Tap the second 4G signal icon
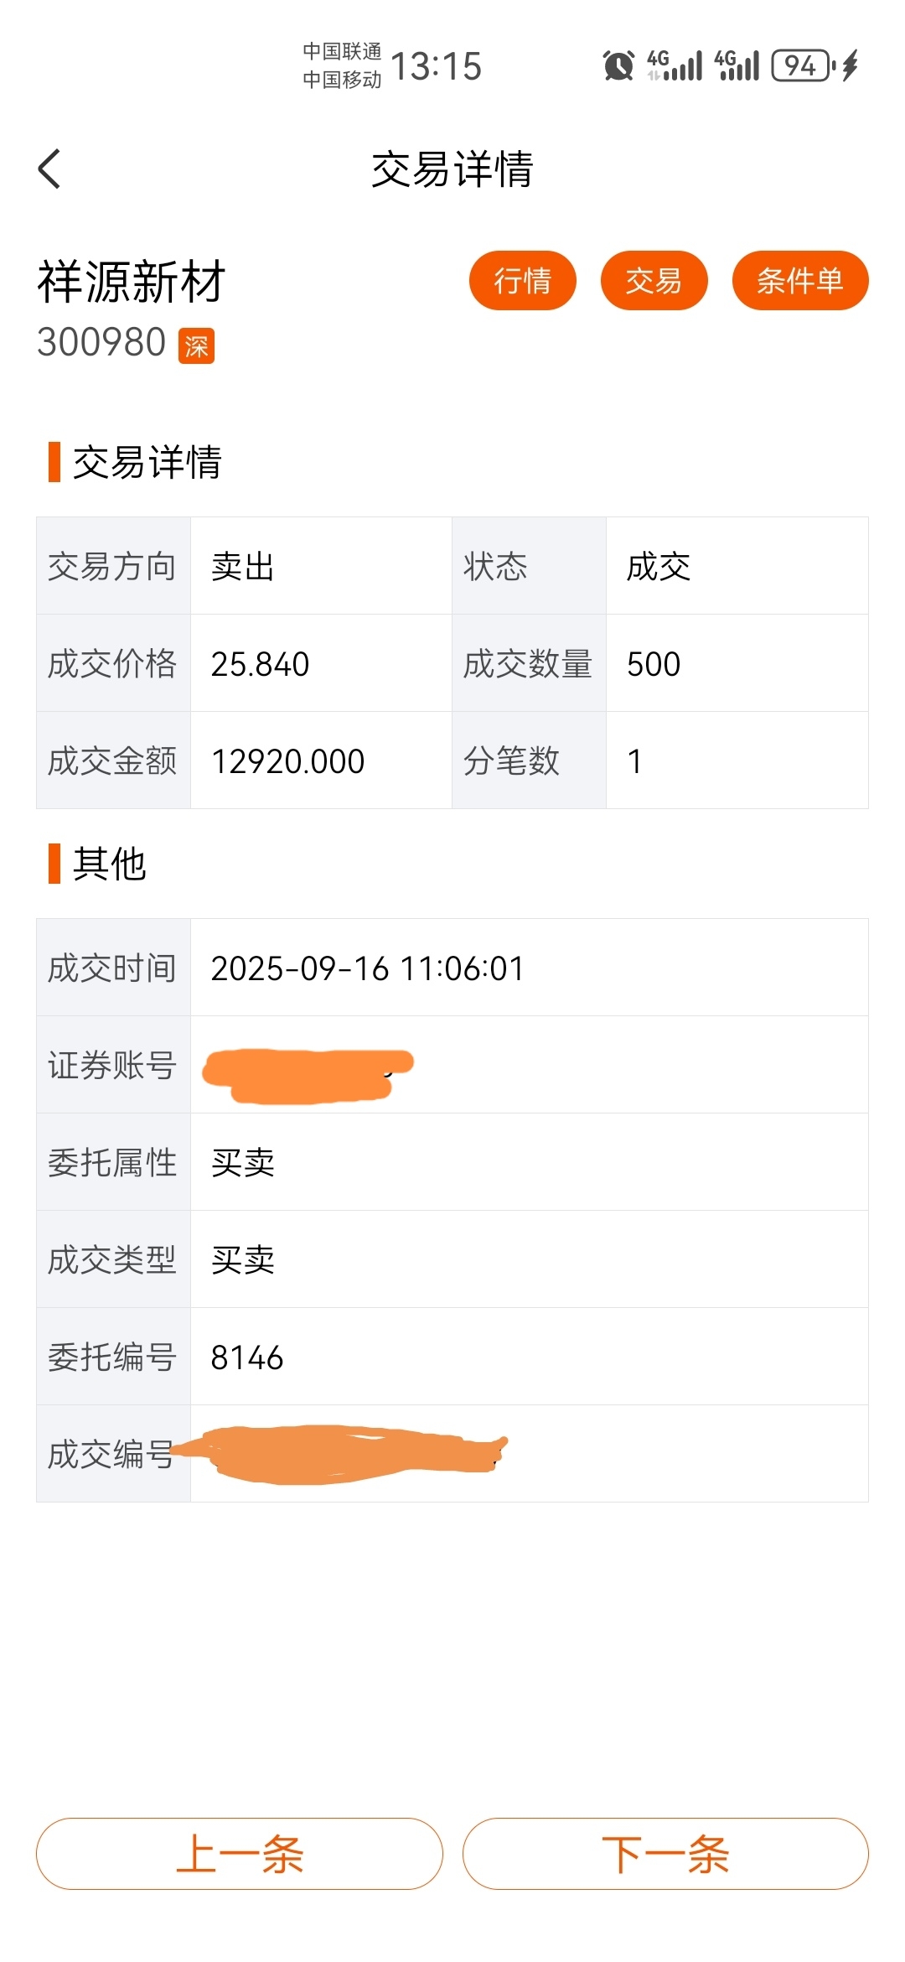This screenshot has width=905, height=1962. click(x=737, y=65)
